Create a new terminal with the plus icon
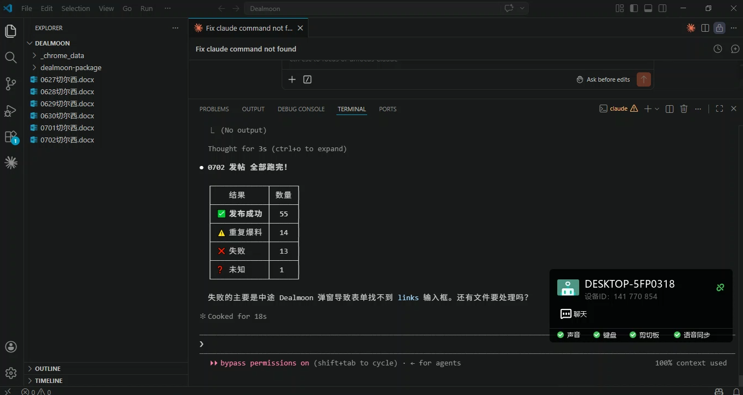 [648, 109]
